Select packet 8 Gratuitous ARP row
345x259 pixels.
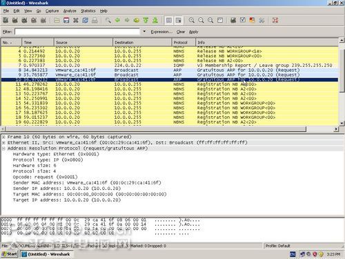click(x=170, y=70)
